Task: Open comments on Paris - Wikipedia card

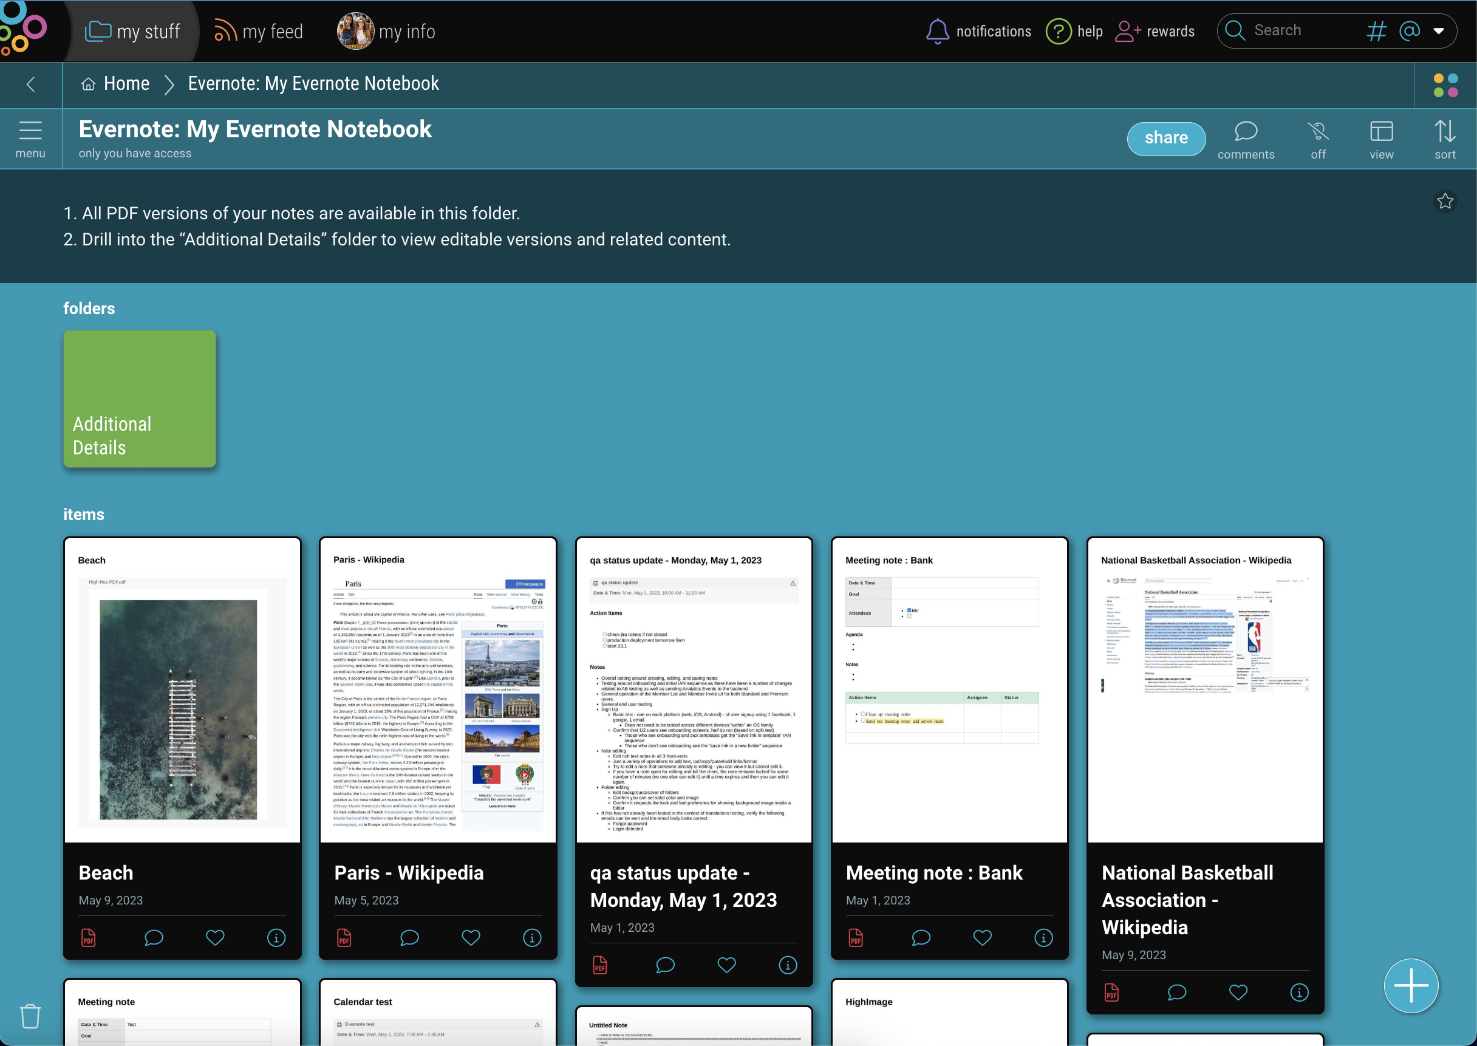Action: (409, 938)
